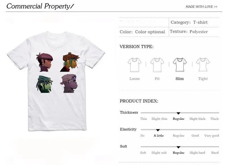The height and width of the screenshot is (165, 227).
Task: Click the white t-shirt product image
Action: tap(56, 81)
